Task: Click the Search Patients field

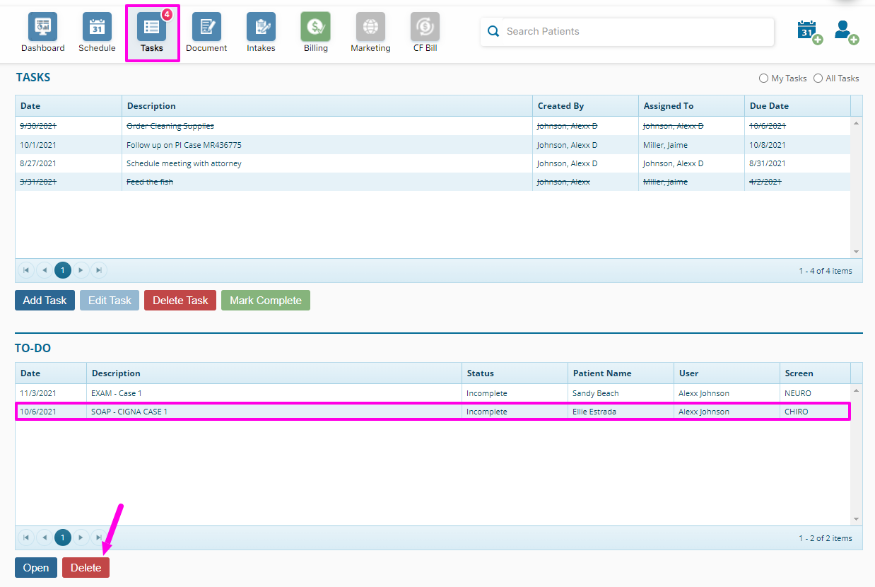Action: pos(627,32)
